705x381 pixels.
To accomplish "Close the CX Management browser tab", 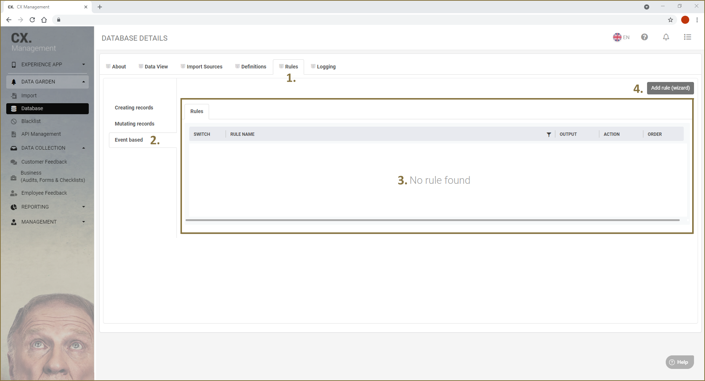I will [x=86, y=7].
